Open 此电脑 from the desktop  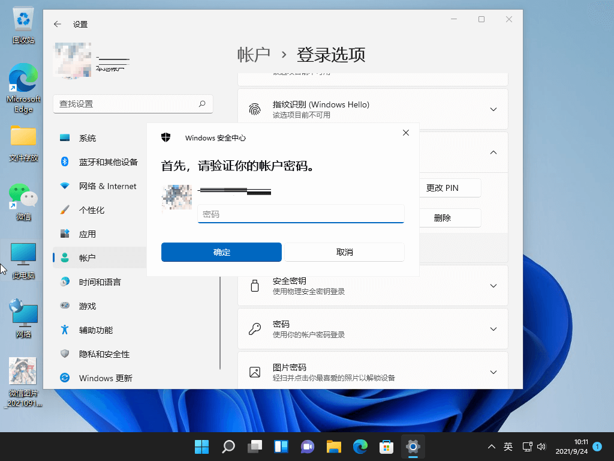coord(23,255)
